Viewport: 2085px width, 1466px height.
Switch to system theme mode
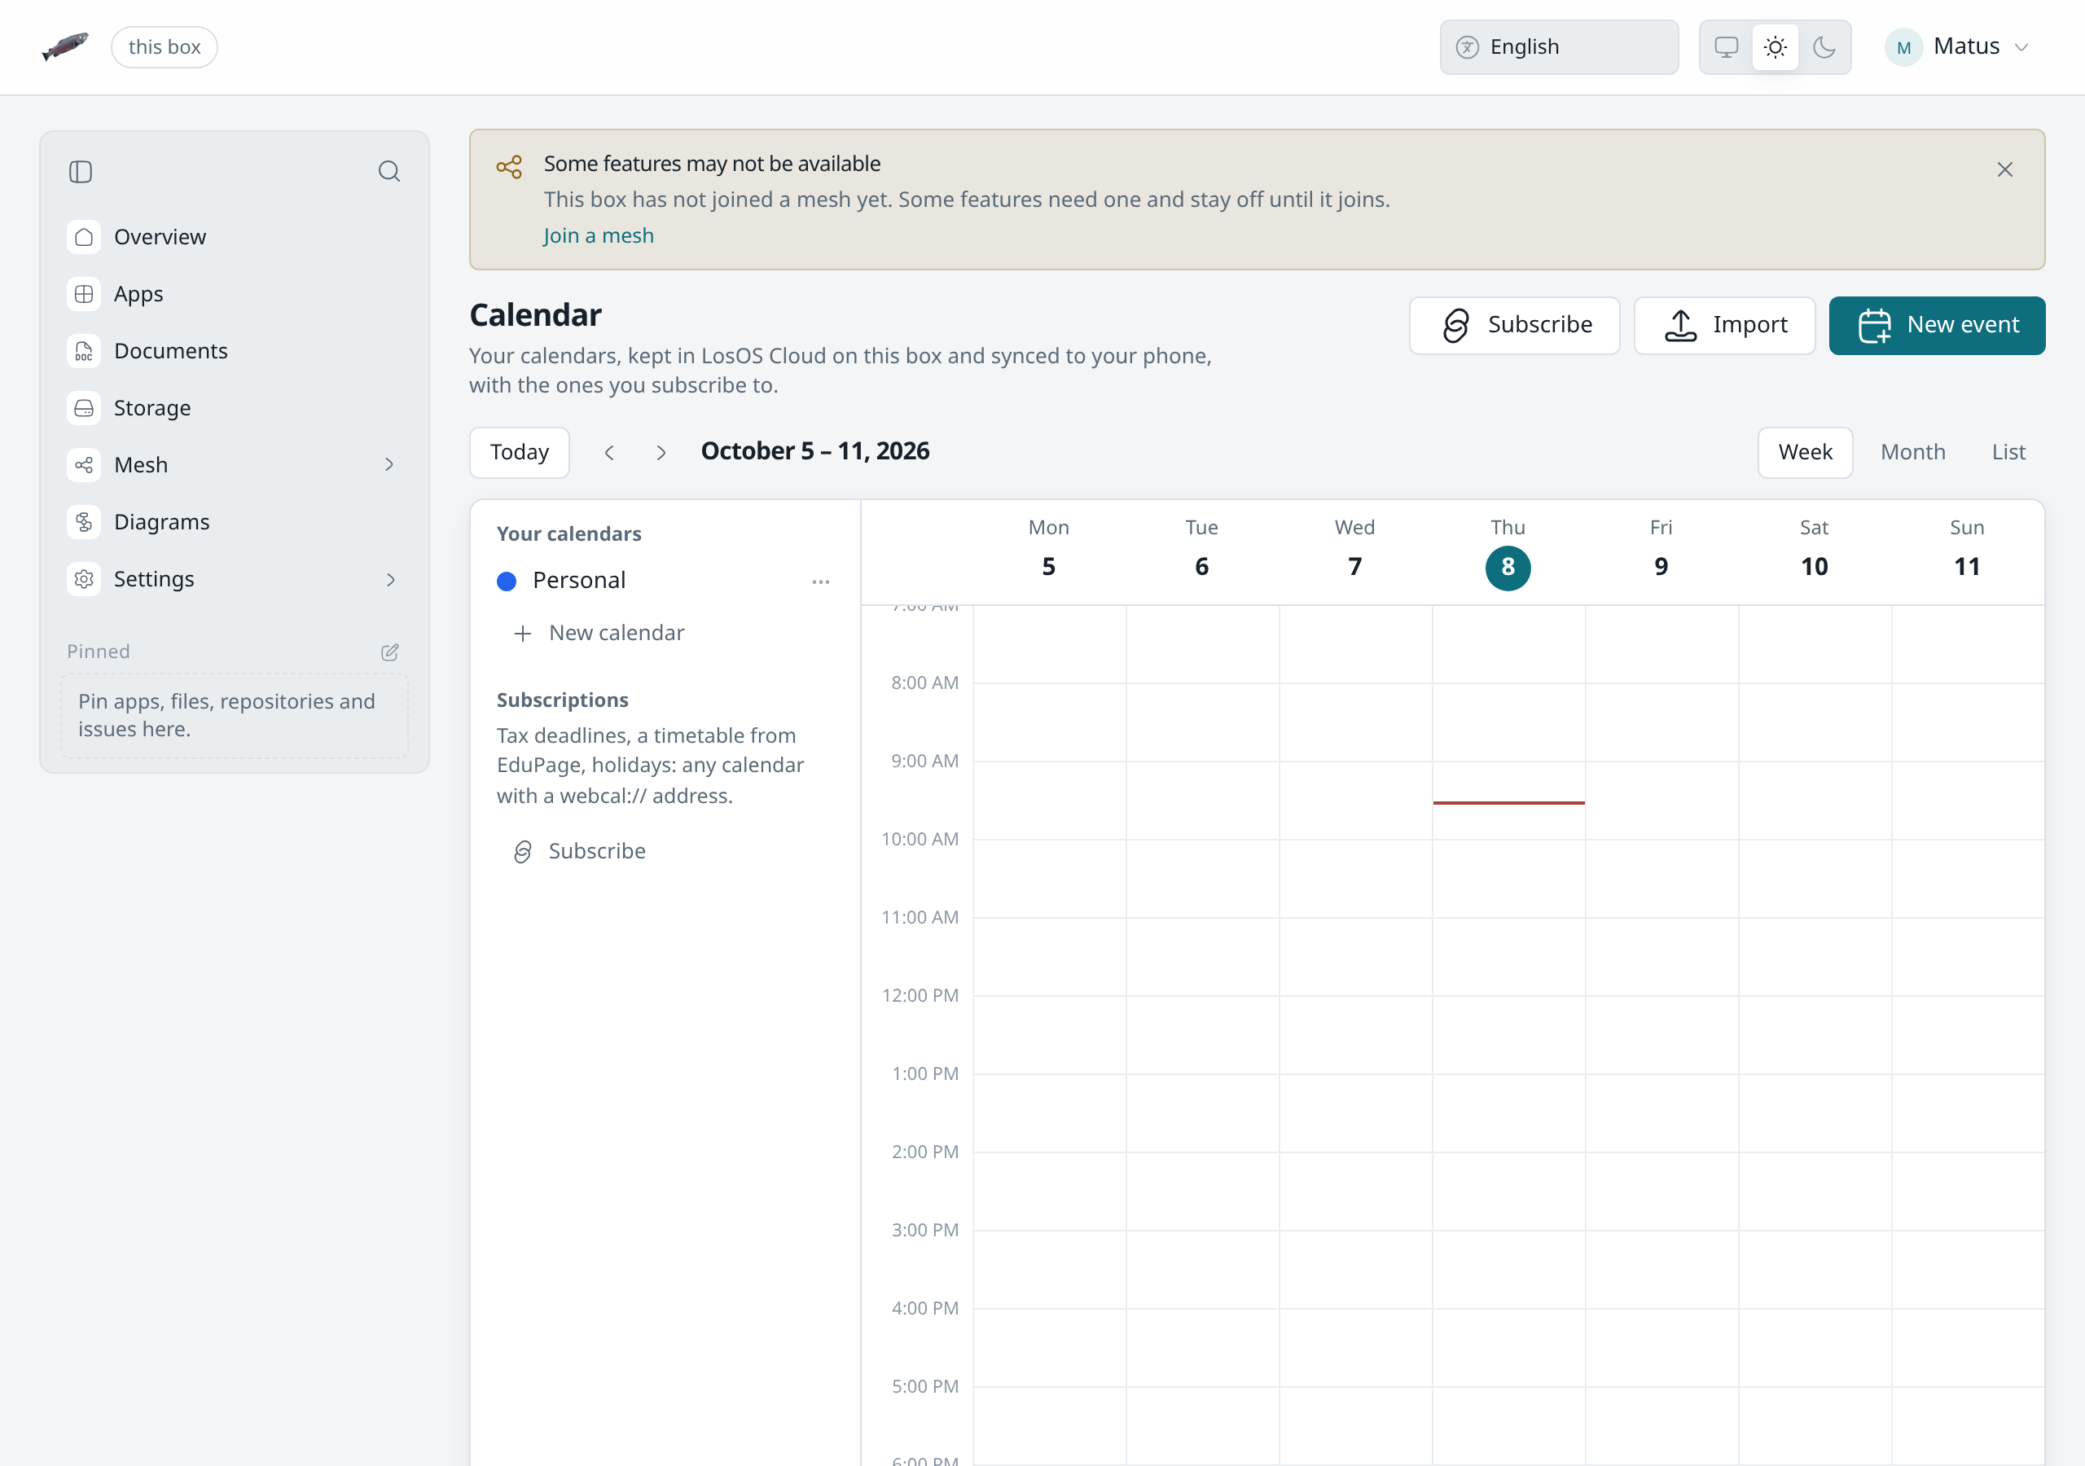coord(1725,47)
